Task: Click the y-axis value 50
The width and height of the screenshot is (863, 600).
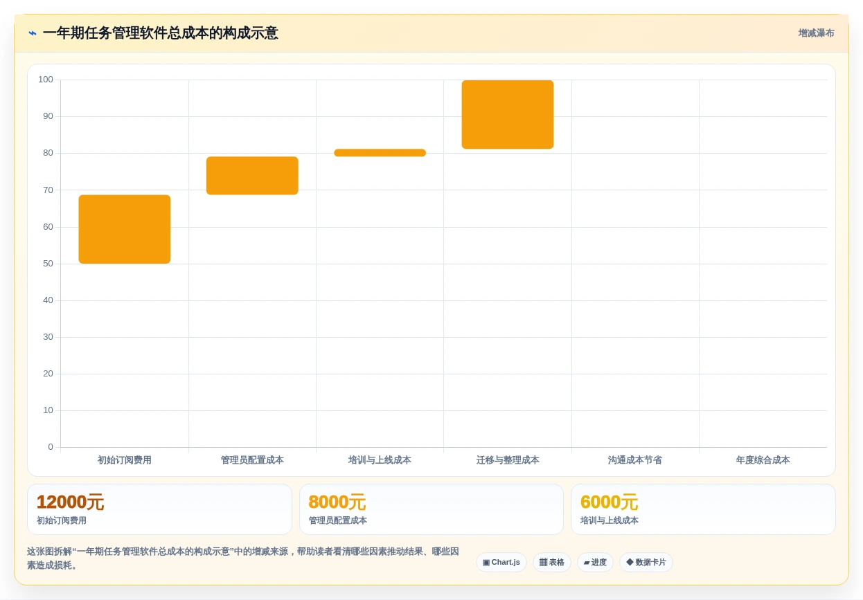Action: [x=48, y=264]
